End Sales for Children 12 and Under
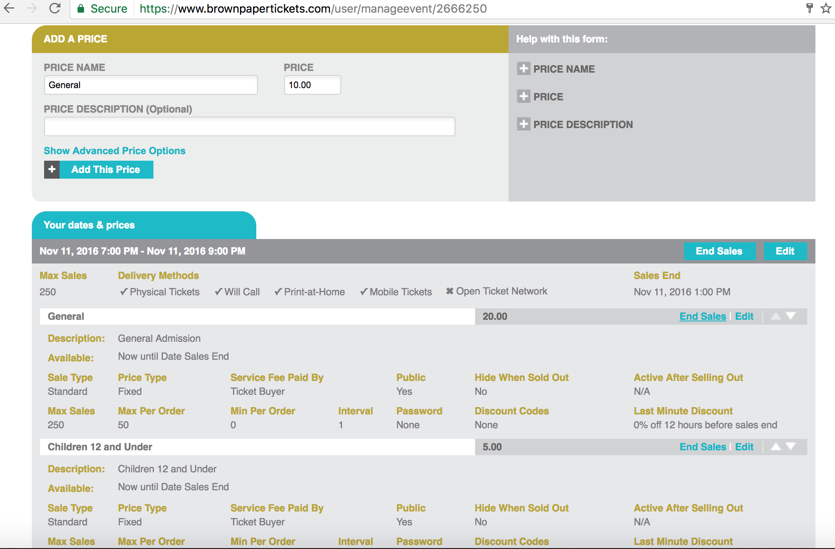Viewport: 835px width, 549px height. 703,447
